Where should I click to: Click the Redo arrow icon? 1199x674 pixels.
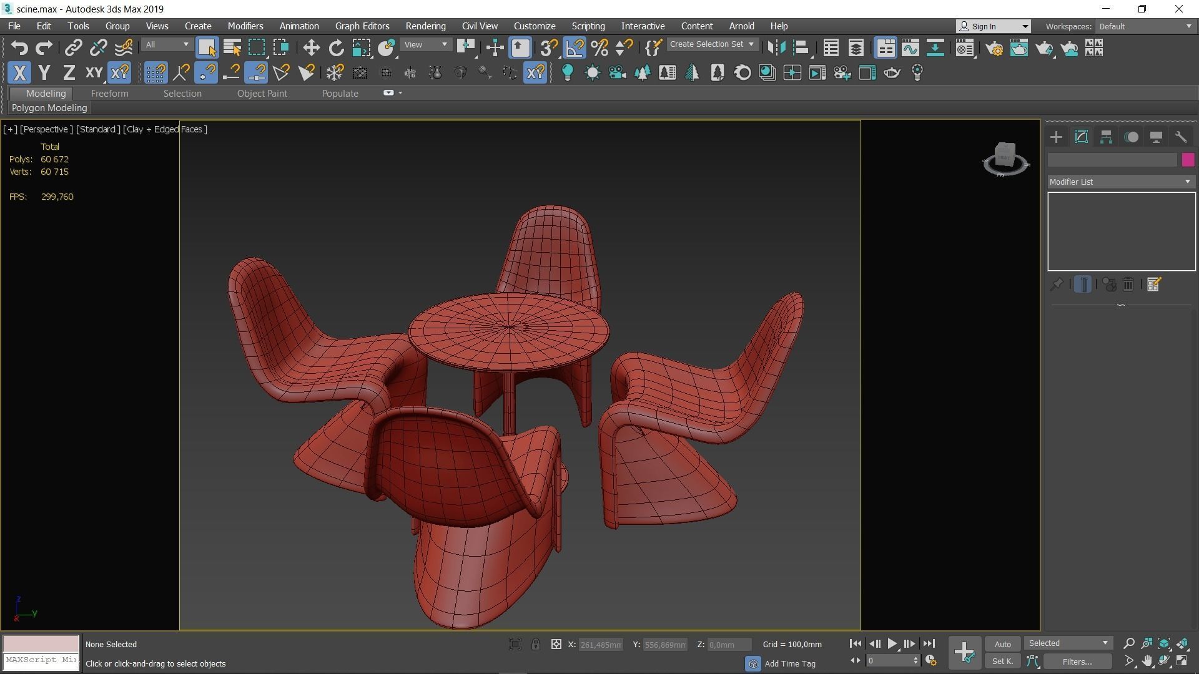(44, 48)
